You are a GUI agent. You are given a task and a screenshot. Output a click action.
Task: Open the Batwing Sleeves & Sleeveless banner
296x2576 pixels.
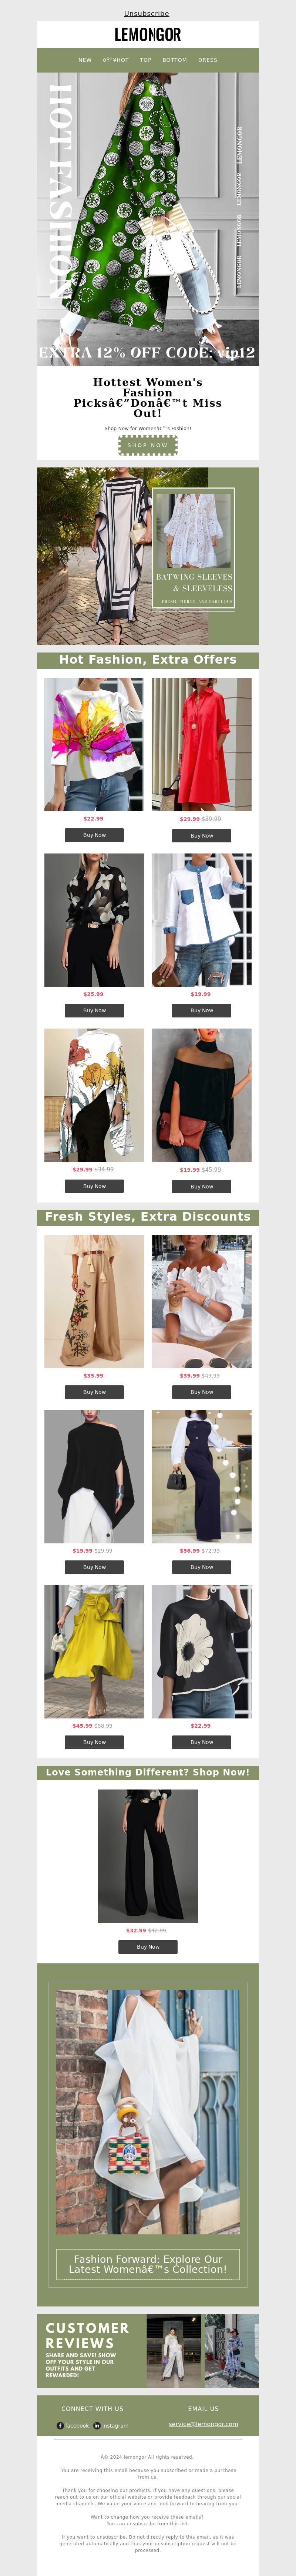[148, 556]
